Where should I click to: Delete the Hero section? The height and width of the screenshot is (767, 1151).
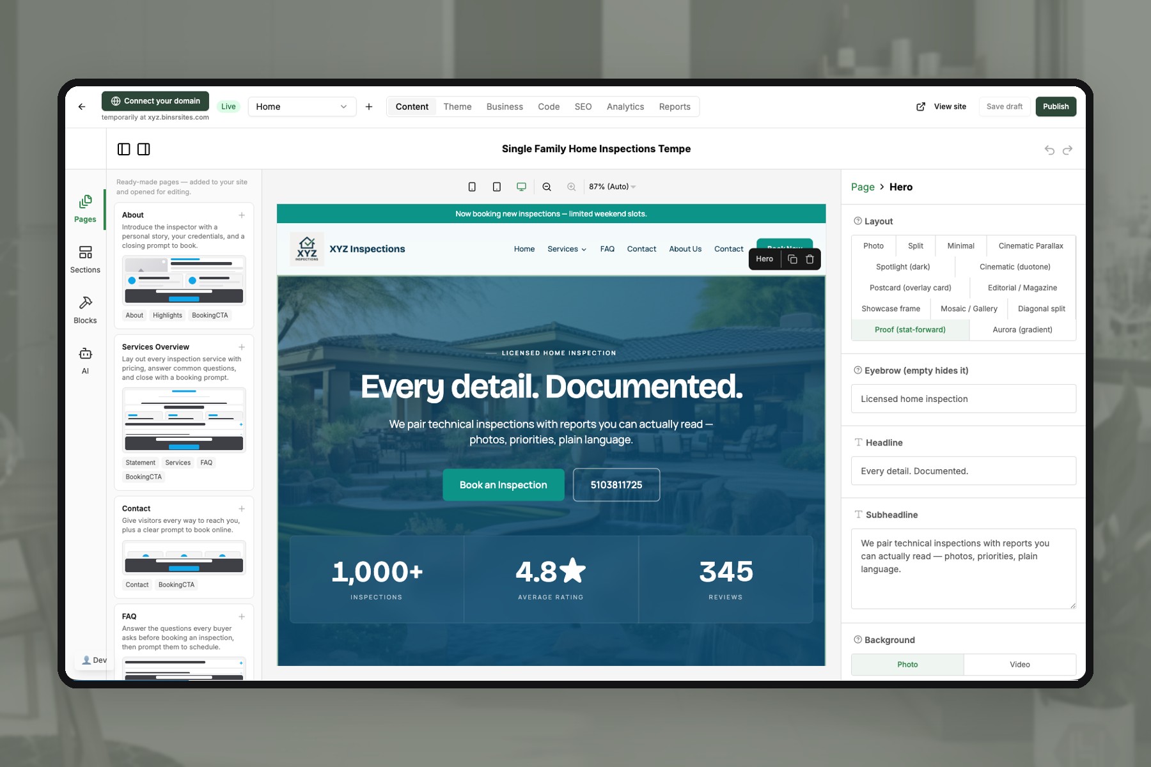pos(810,259)
